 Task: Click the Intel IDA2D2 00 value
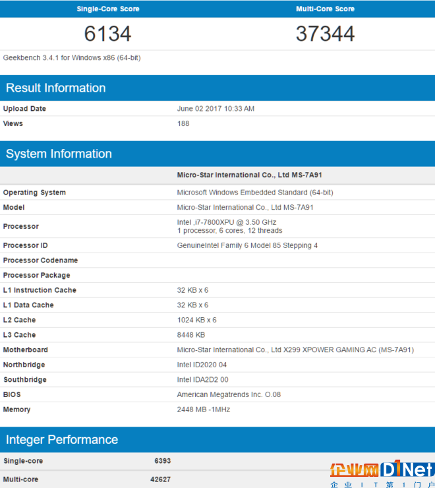pos(202,380)
